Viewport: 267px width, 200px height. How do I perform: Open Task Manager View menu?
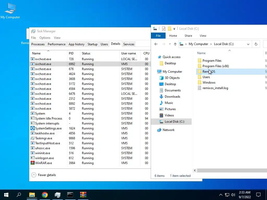coord(57,37)
